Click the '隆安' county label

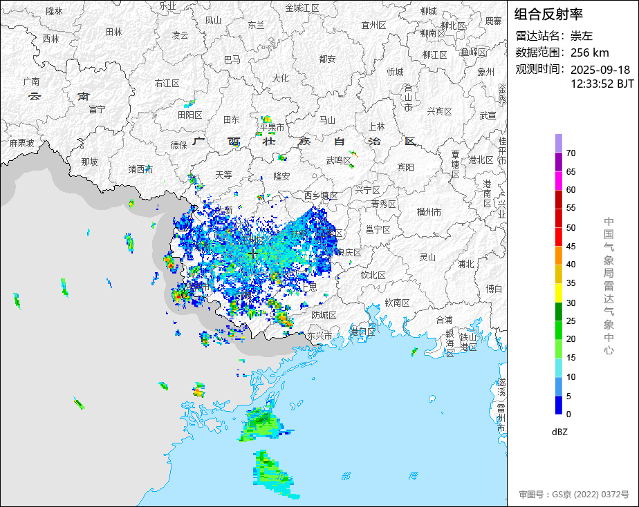(281, 176)
